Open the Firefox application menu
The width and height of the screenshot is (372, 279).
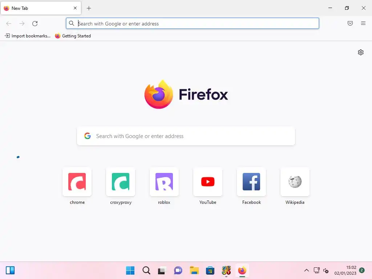click(363, 23)
